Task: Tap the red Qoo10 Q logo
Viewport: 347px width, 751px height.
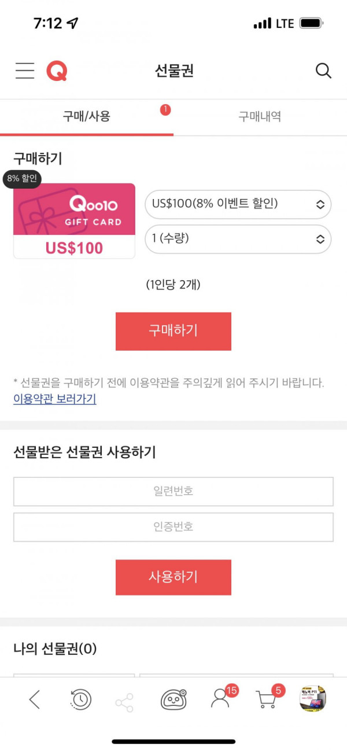Action: point(57,71)
